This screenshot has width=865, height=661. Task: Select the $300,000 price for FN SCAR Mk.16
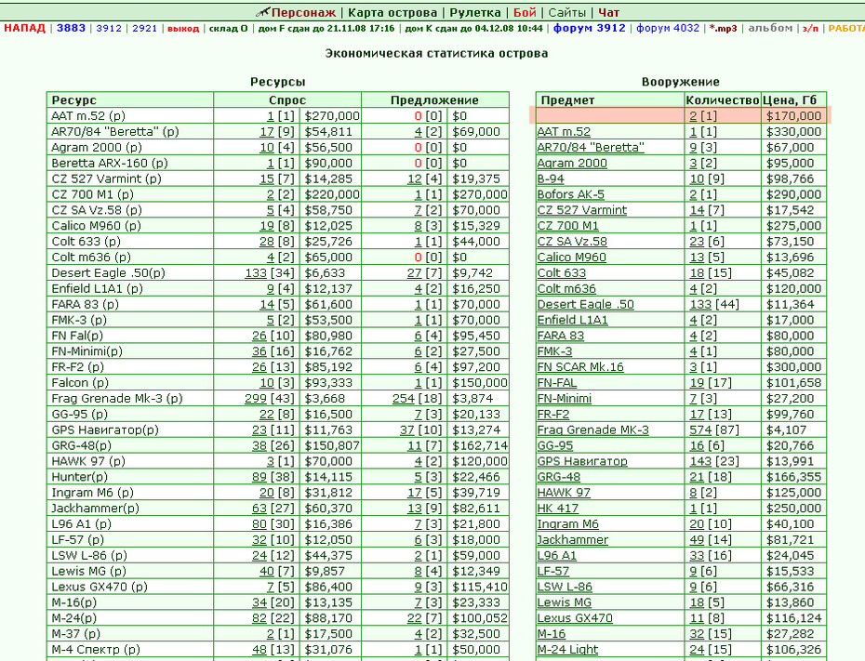click(x=793, y=368)
